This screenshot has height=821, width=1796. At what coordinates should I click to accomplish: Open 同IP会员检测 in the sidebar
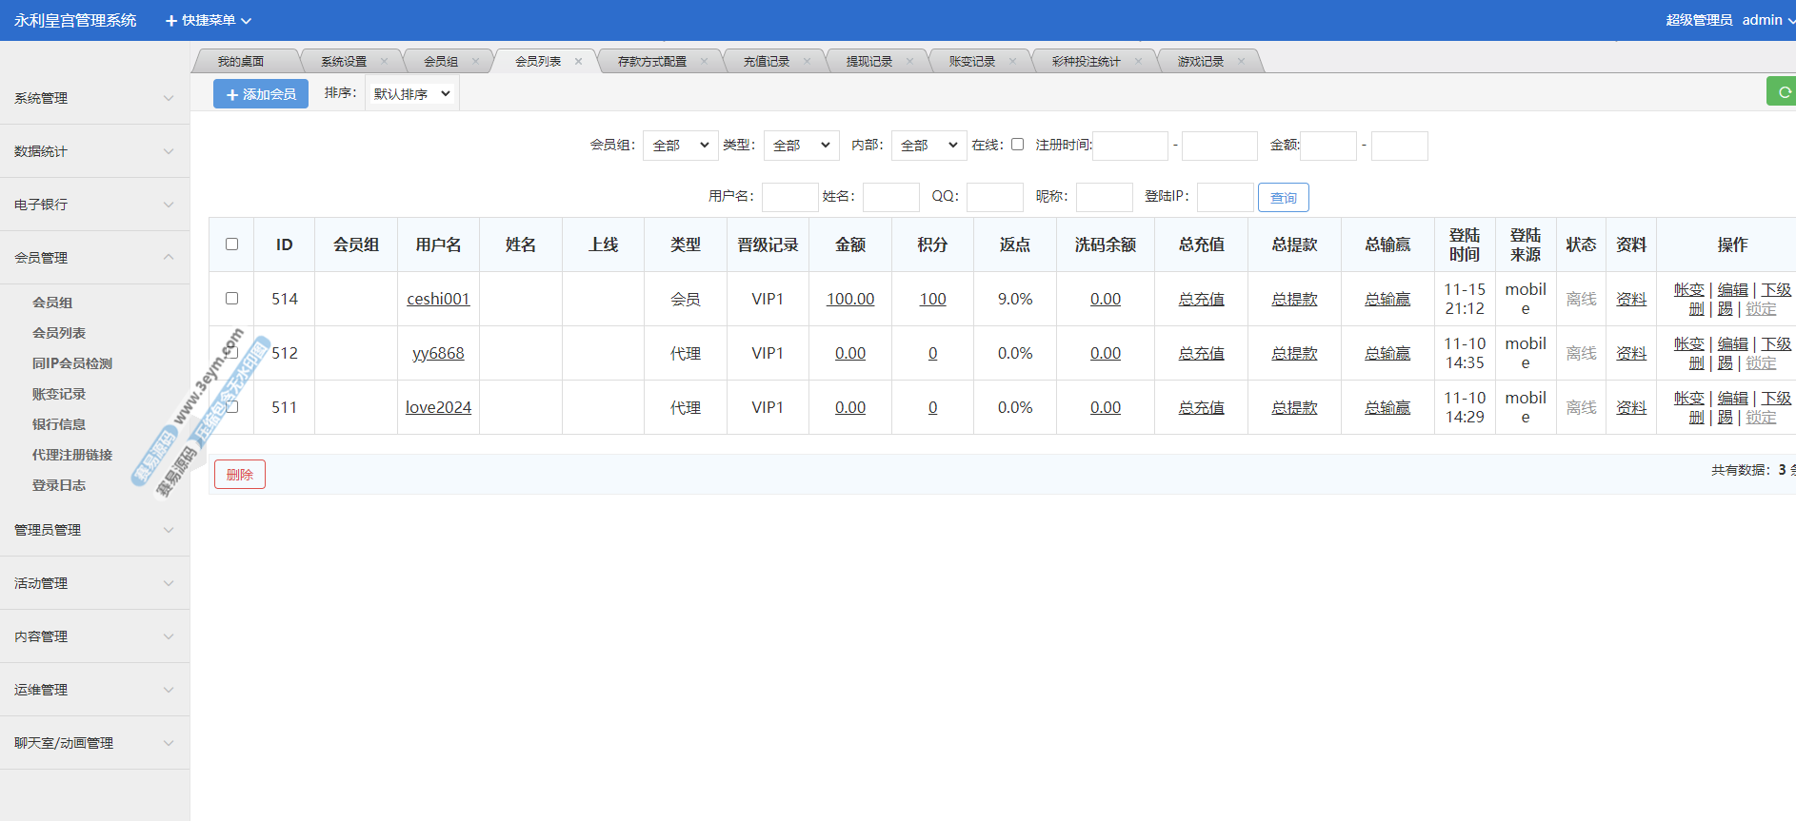tap(72, 363)
